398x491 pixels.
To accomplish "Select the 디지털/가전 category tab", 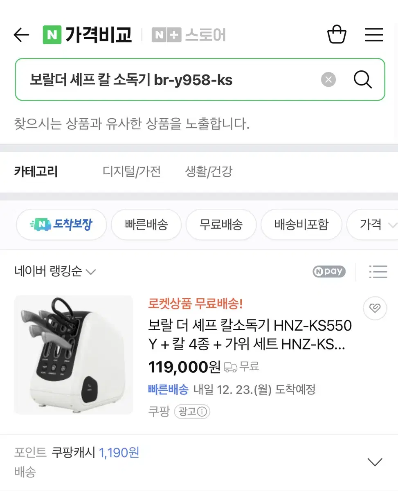I will pyautogui.click(x=131, y=171).
